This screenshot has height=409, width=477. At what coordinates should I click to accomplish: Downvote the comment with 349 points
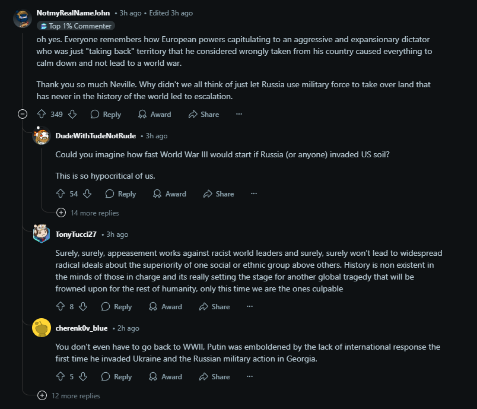[72, 114]
